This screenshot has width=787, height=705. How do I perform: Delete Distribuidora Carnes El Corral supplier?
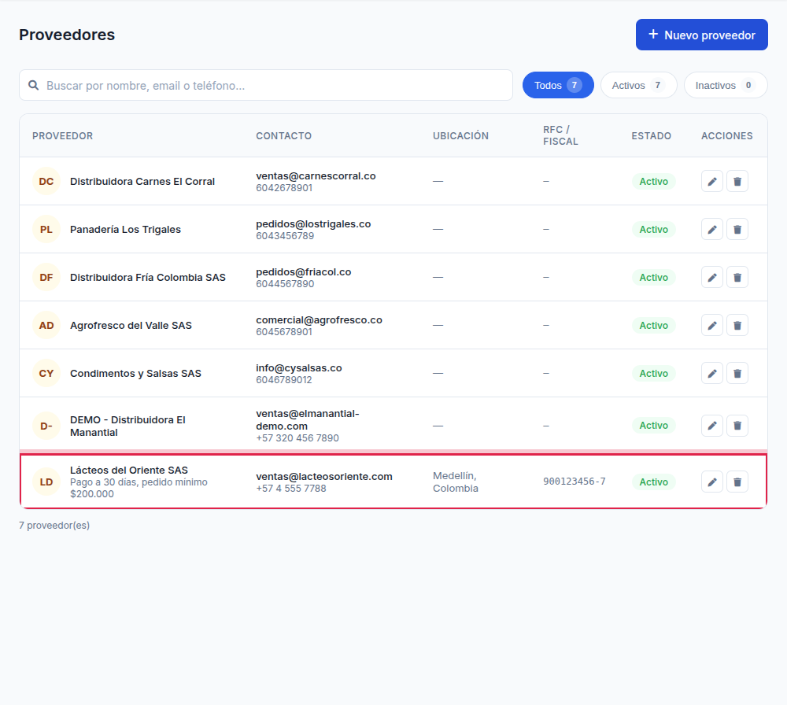click(x=737, y=181)
